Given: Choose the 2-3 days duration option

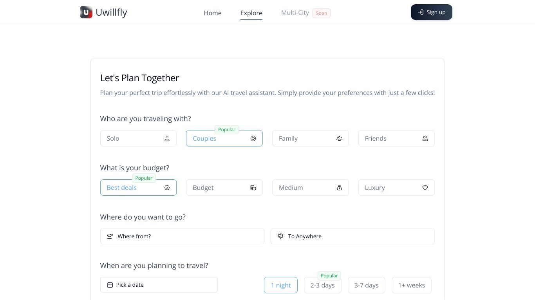Looking at the screenshot, I should click(x=323, y=285).
